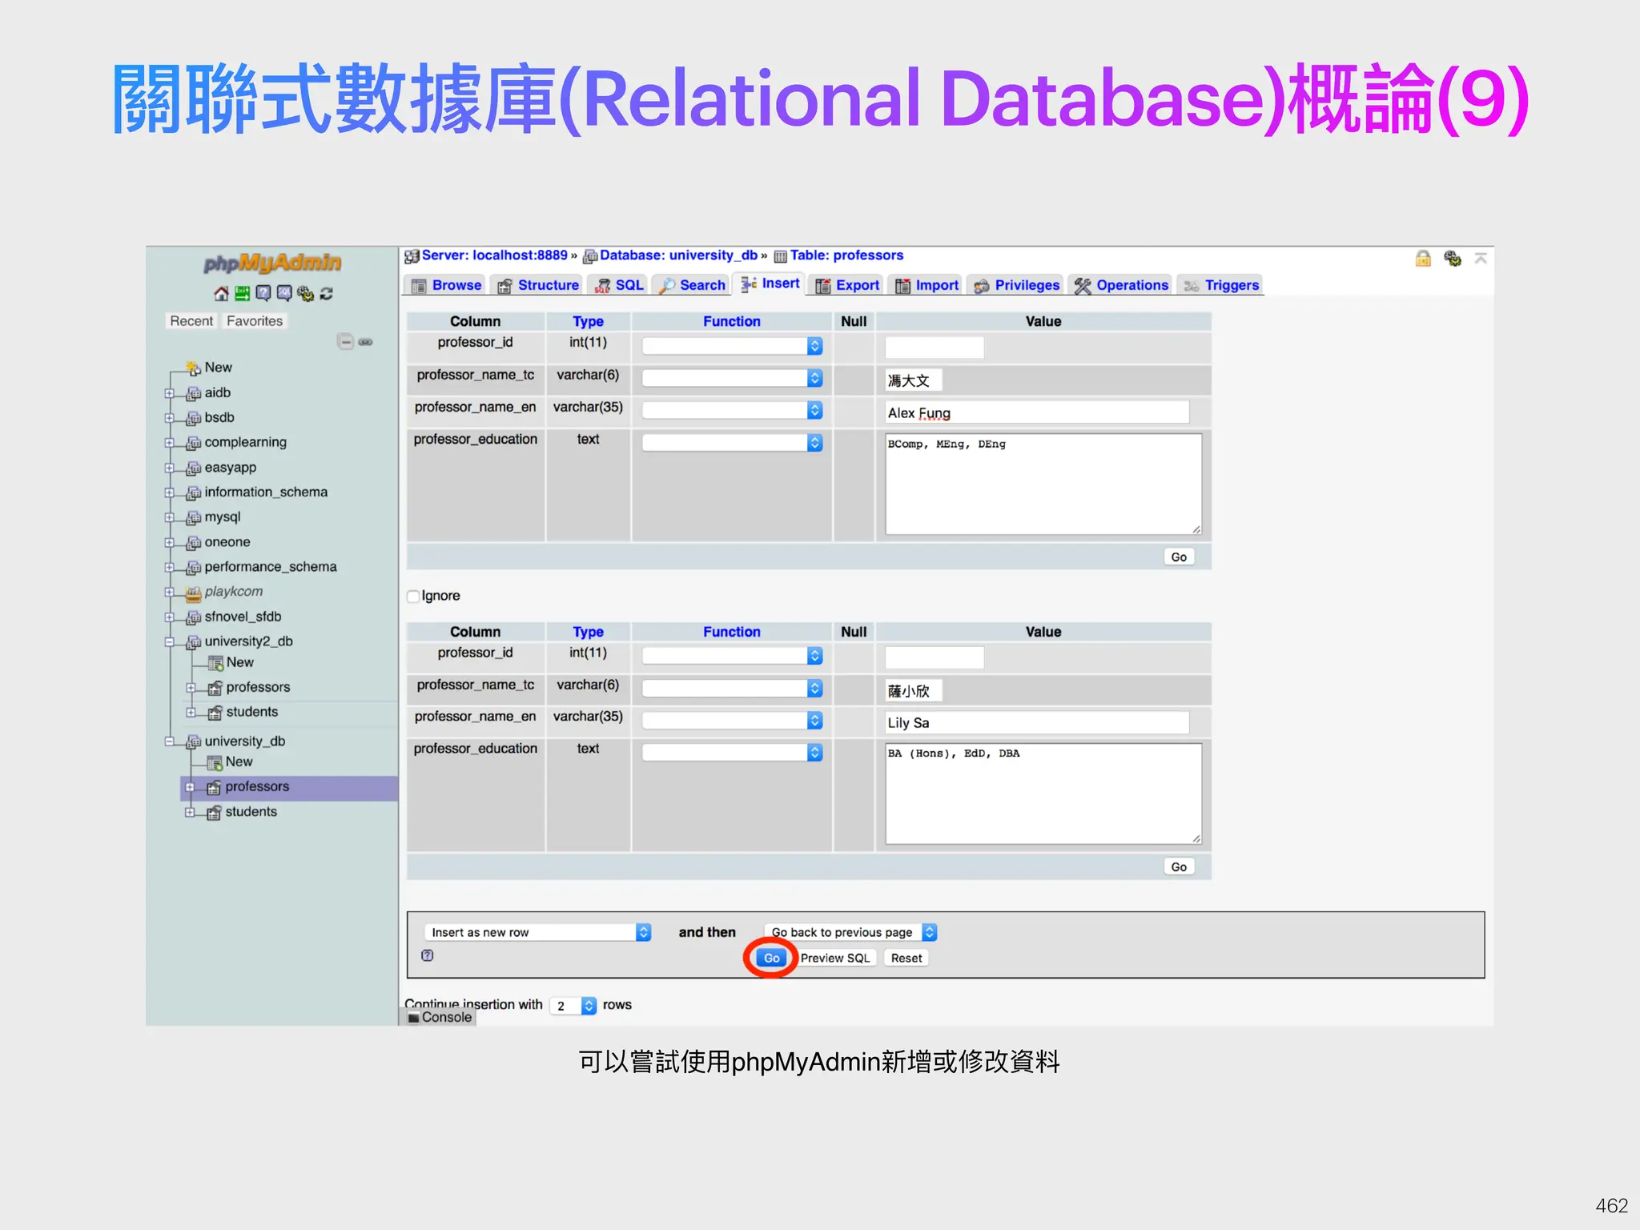Open the Go back to previous page dropdown
This screenshot has width=1640, height=1230.
tap(850, 932)
